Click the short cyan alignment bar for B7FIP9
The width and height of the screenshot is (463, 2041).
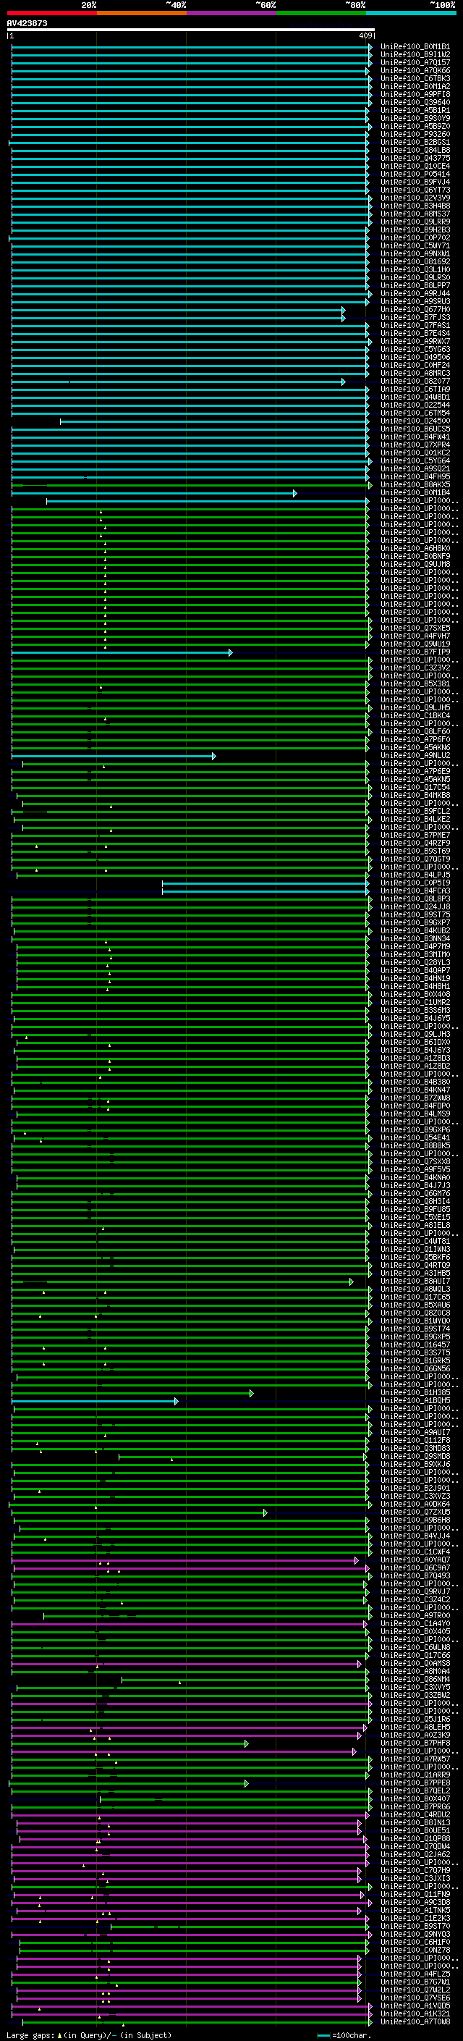tap(122, 653)
